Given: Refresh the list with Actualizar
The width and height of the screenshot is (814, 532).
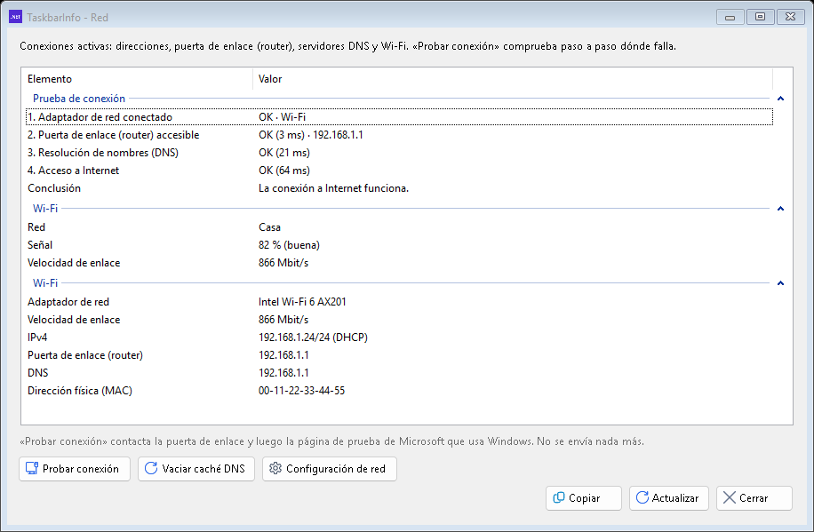Looking at the screenshot, I should coord(668,498).
